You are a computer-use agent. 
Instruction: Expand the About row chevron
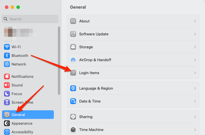pos(195,21)
